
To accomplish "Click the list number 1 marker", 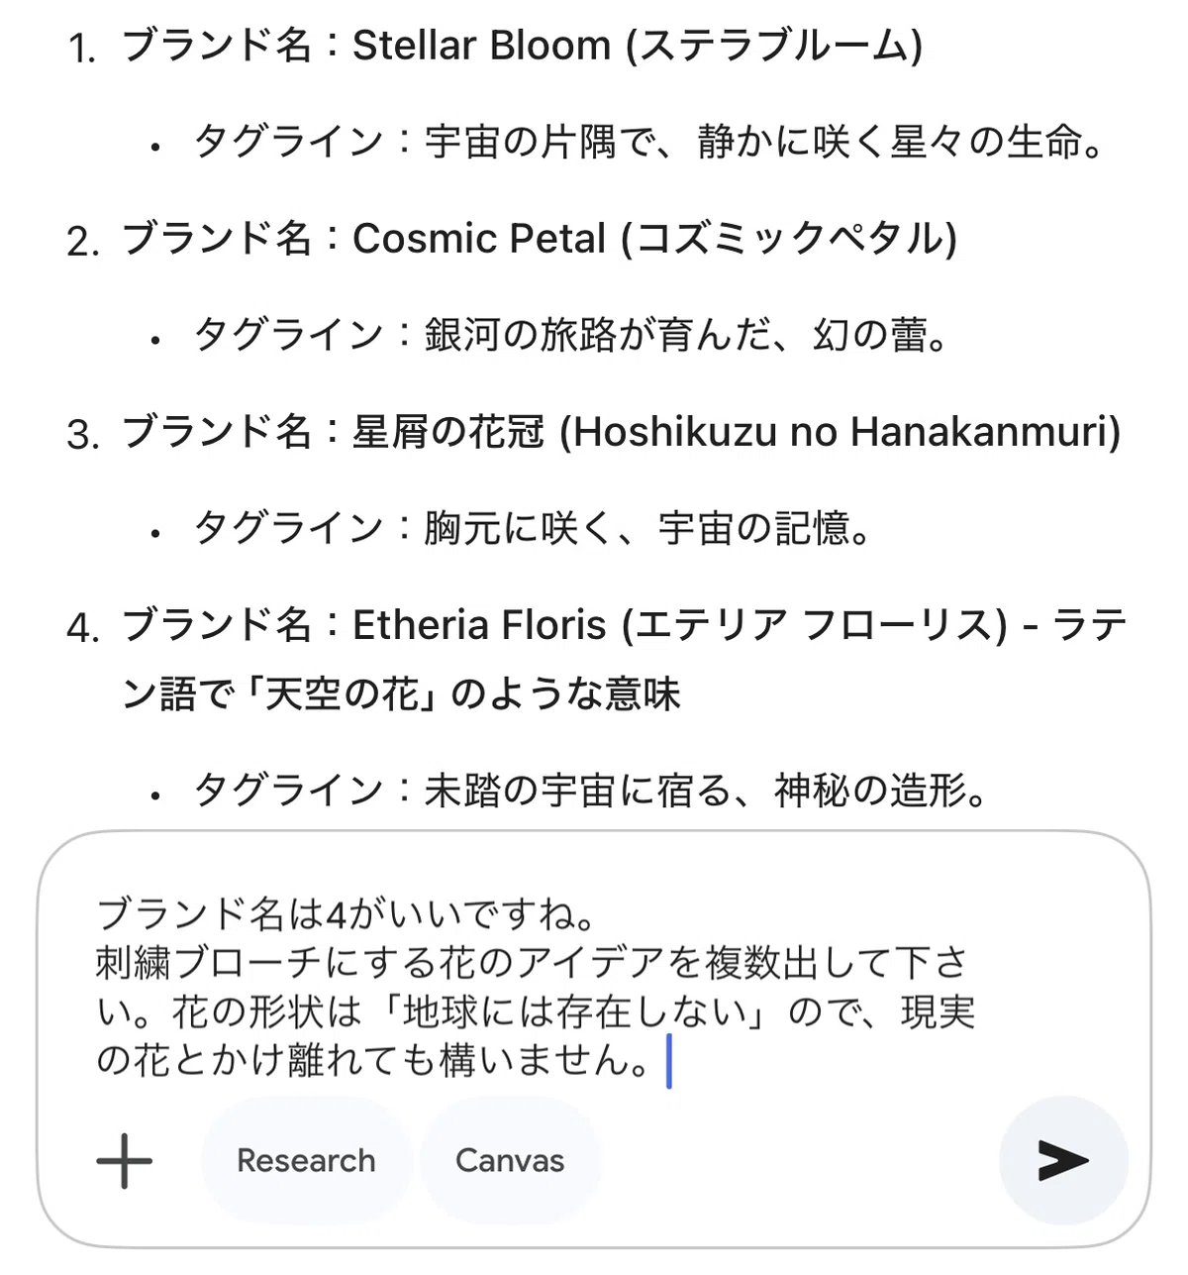I will [x=82, y=48].
